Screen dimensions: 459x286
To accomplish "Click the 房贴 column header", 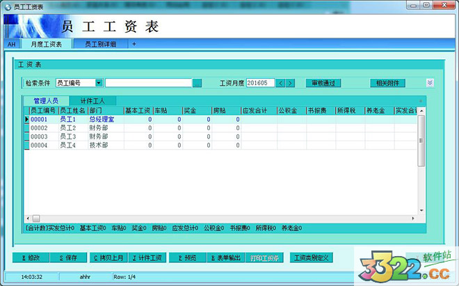I will [227, 111].
